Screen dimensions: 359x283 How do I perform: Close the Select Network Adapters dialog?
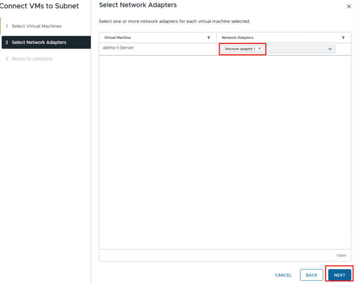tap(348, 7)
